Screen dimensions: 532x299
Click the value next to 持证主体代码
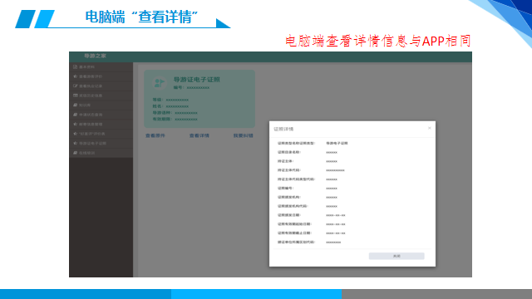point(335,170)
